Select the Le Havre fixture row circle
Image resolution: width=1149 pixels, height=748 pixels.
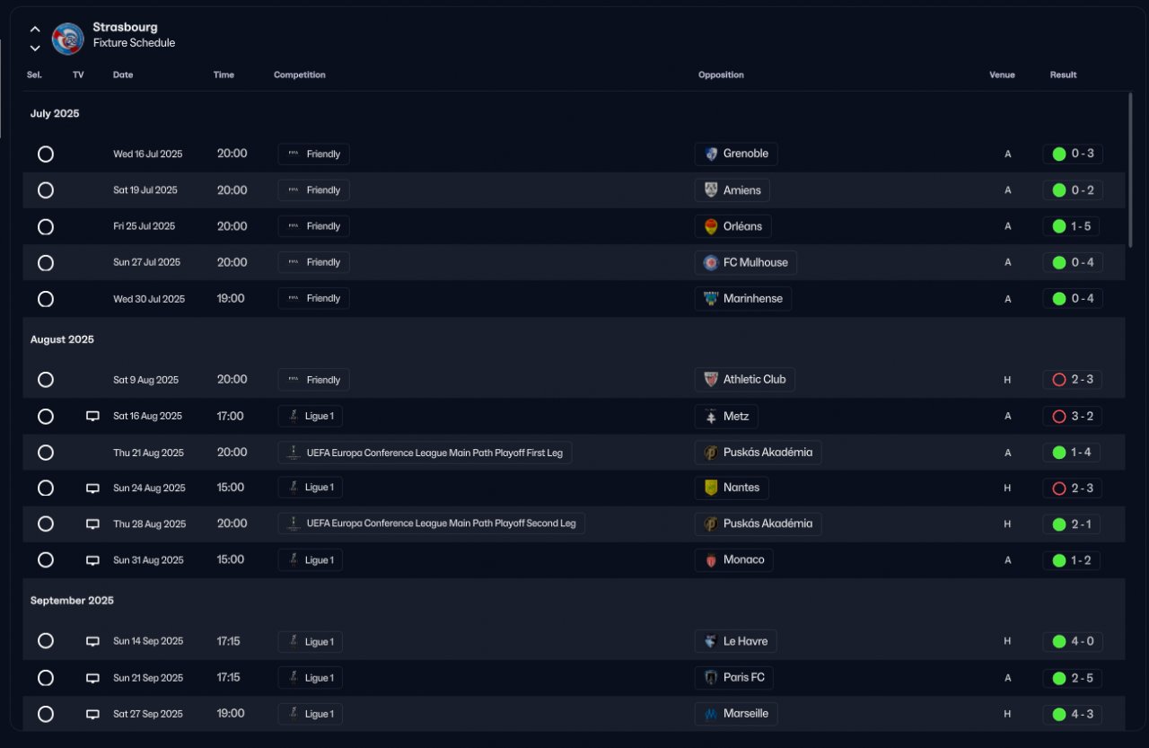point(46,641)
